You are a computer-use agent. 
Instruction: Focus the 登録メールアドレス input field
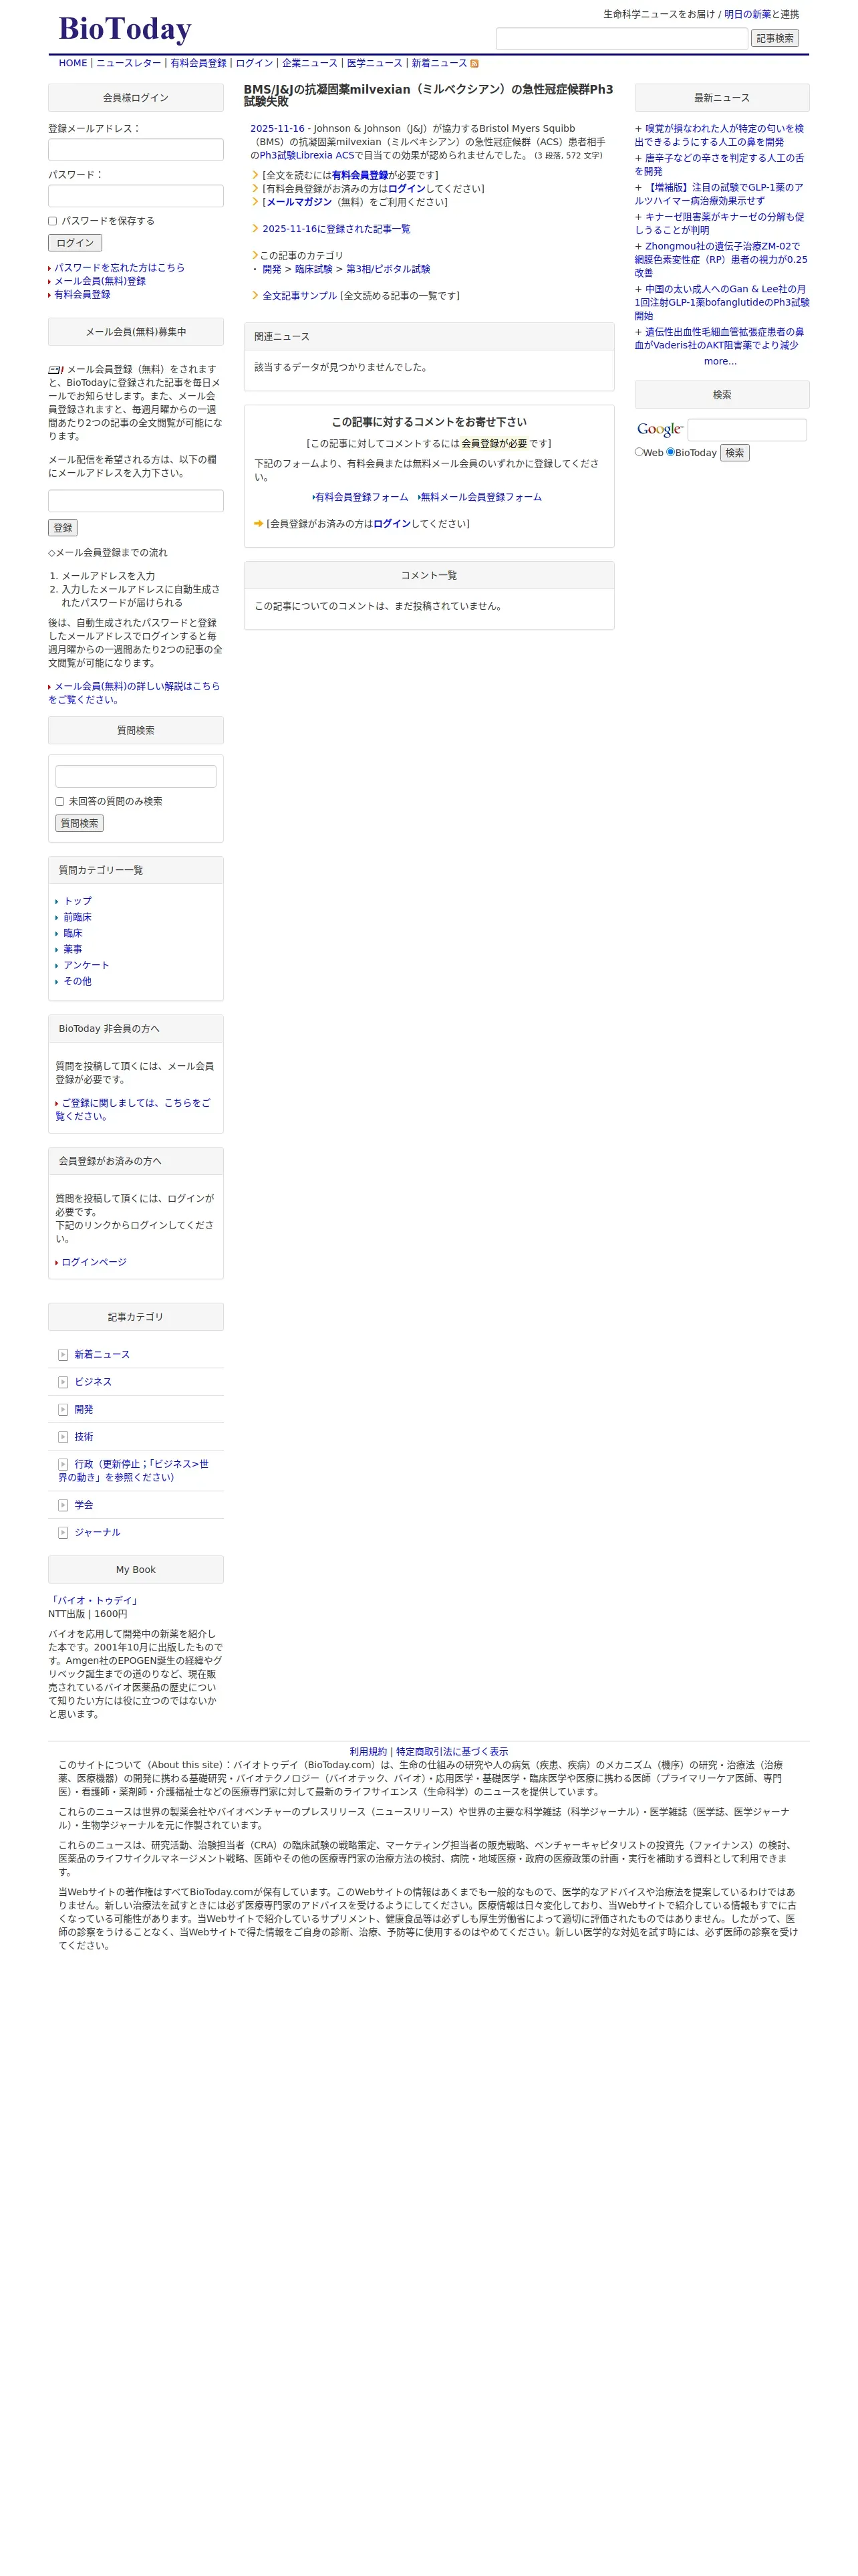pyautogui.click(x=136, y=150)
